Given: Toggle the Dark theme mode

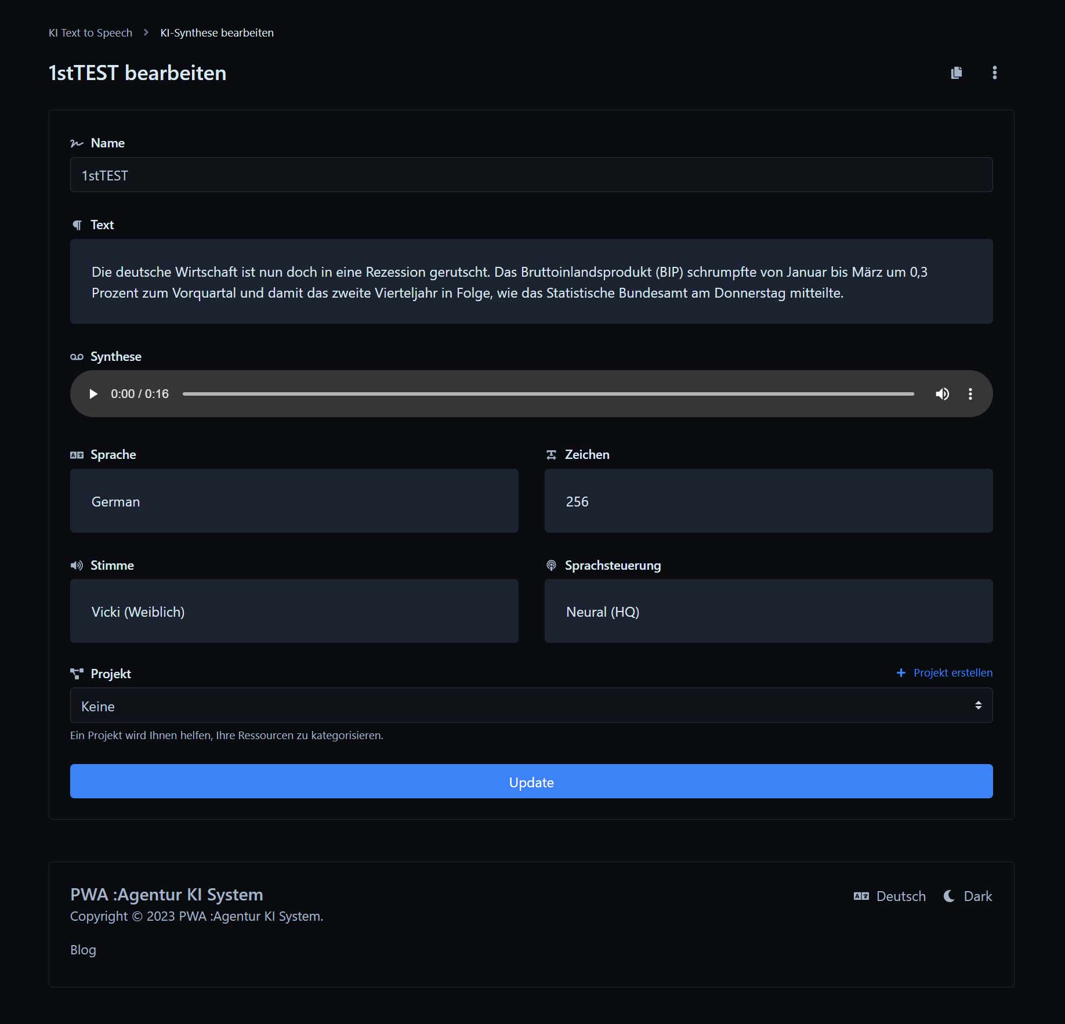Looking at the screenshot, I should 977,896.
